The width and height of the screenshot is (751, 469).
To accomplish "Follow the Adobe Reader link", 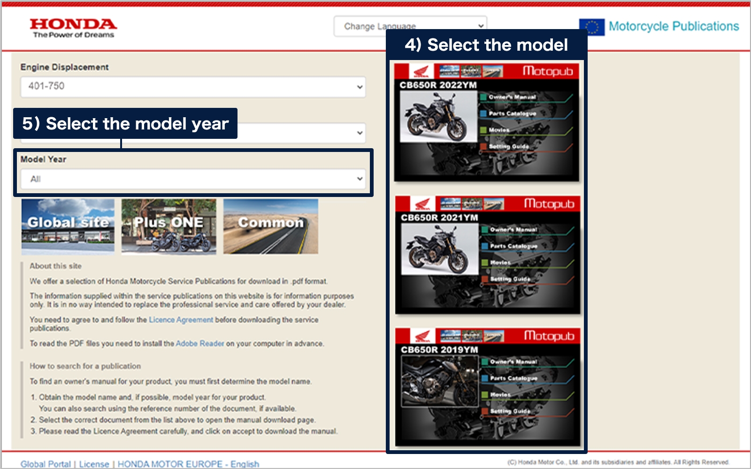I will (x=200, y=344).
